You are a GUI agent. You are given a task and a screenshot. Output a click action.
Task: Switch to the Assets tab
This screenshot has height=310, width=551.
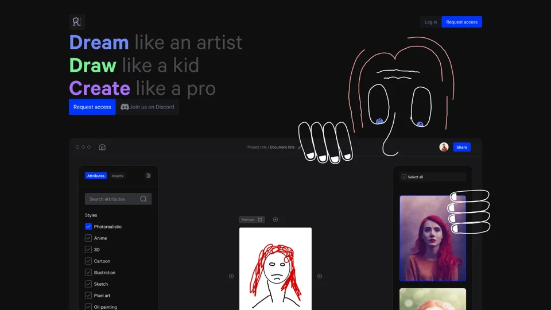[x=117, y=176]
